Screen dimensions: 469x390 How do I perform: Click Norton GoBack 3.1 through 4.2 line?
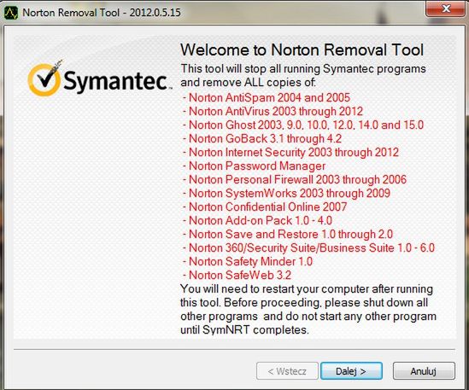[262, 138]
